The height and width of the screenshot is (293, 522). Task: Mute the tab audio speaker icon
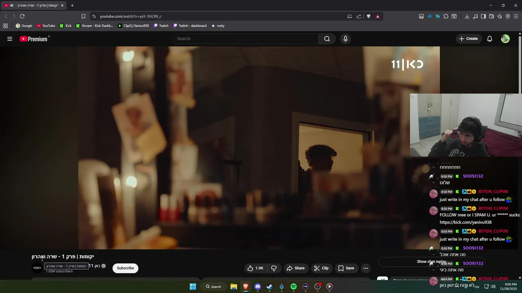click(x=11, y=5)
